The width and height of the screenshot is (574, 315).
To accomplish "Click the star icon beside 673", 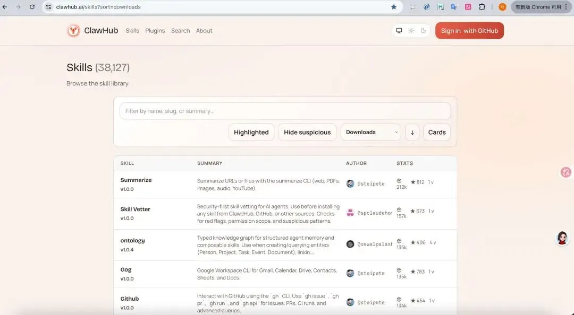I will [x=413, y=211].
